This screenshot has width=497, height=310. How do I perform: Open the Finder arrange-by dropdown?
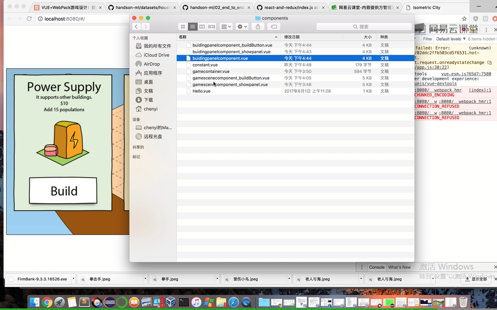point(226,26)
